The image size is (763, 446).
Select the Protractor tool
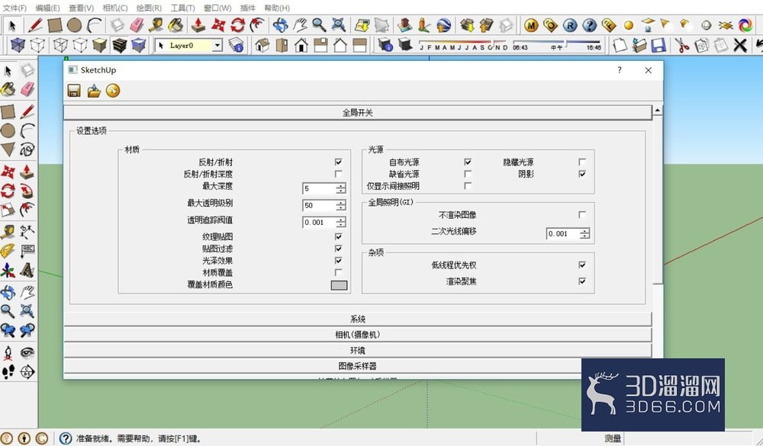(8, 251)
